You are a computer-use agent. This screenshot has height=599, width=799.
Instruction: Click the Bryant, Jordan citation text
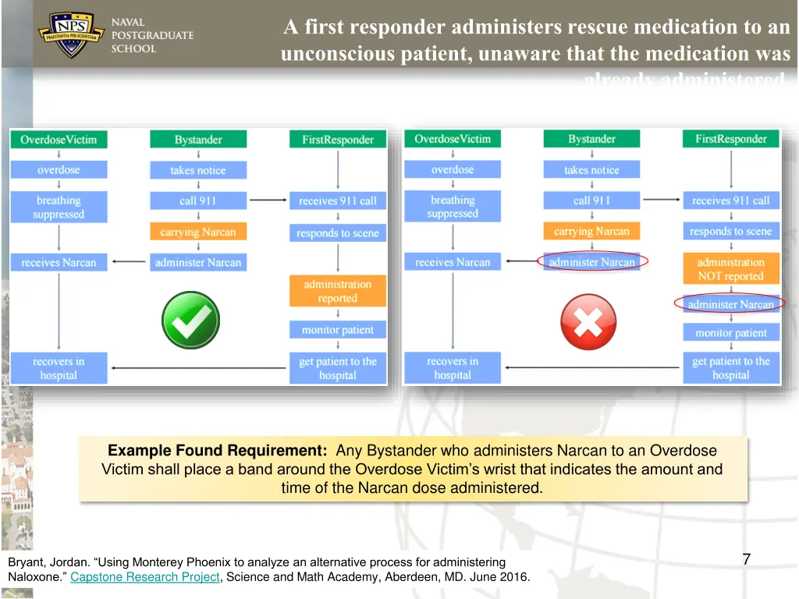[257, 562]
